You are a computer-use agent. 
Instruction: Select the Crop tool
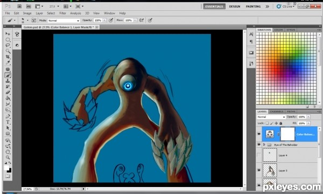coord(8,57)
